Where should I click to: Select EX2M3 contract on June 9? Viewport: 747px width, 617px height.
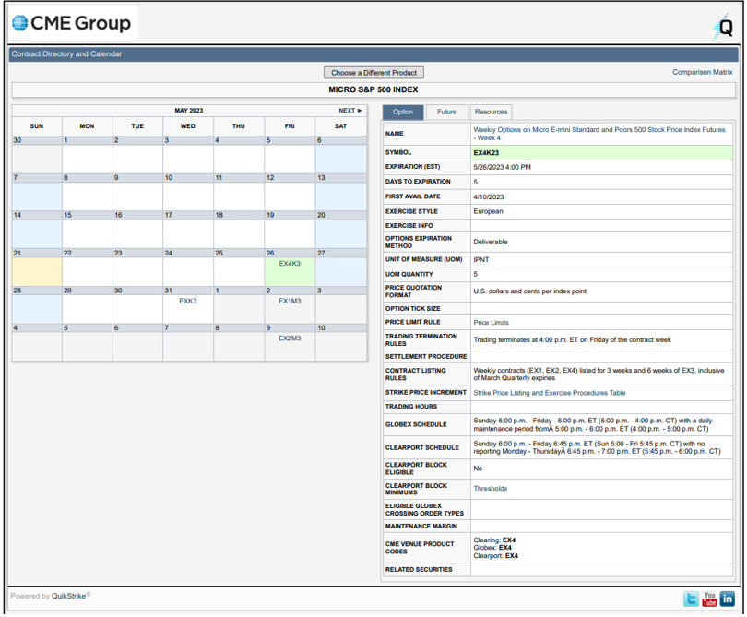[290, 338]
